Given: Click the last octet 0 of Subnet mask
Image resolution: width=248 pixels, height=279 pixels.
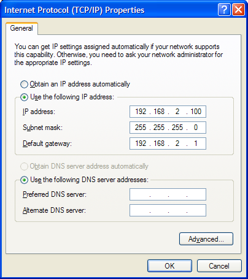Looking at the screenshot, I should [x=196, y=128].
